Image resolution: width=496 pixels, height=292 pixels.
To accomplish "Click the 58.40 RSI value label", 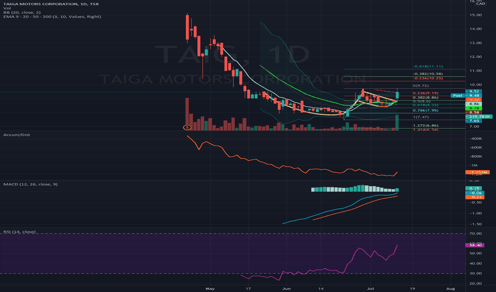I will click(475, 245).
